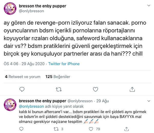View the 4 Retweet ve yorum list
Screen dimensions: 154x133
[x=23, y=76]
